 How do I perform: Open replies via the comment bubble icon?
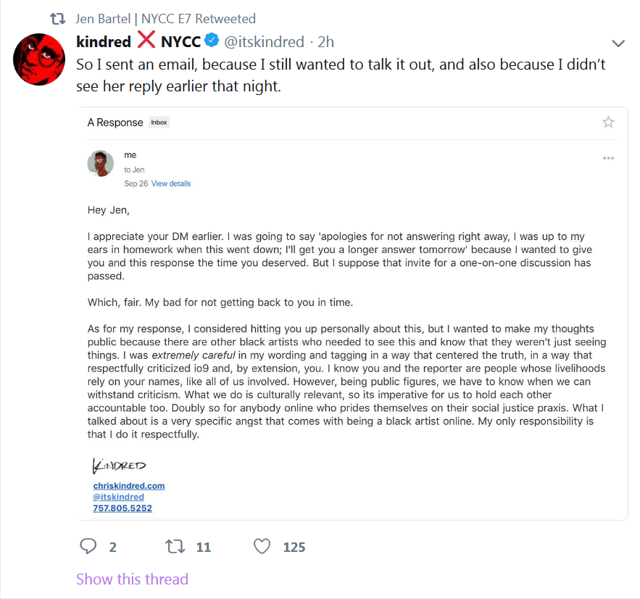point(88,546)
